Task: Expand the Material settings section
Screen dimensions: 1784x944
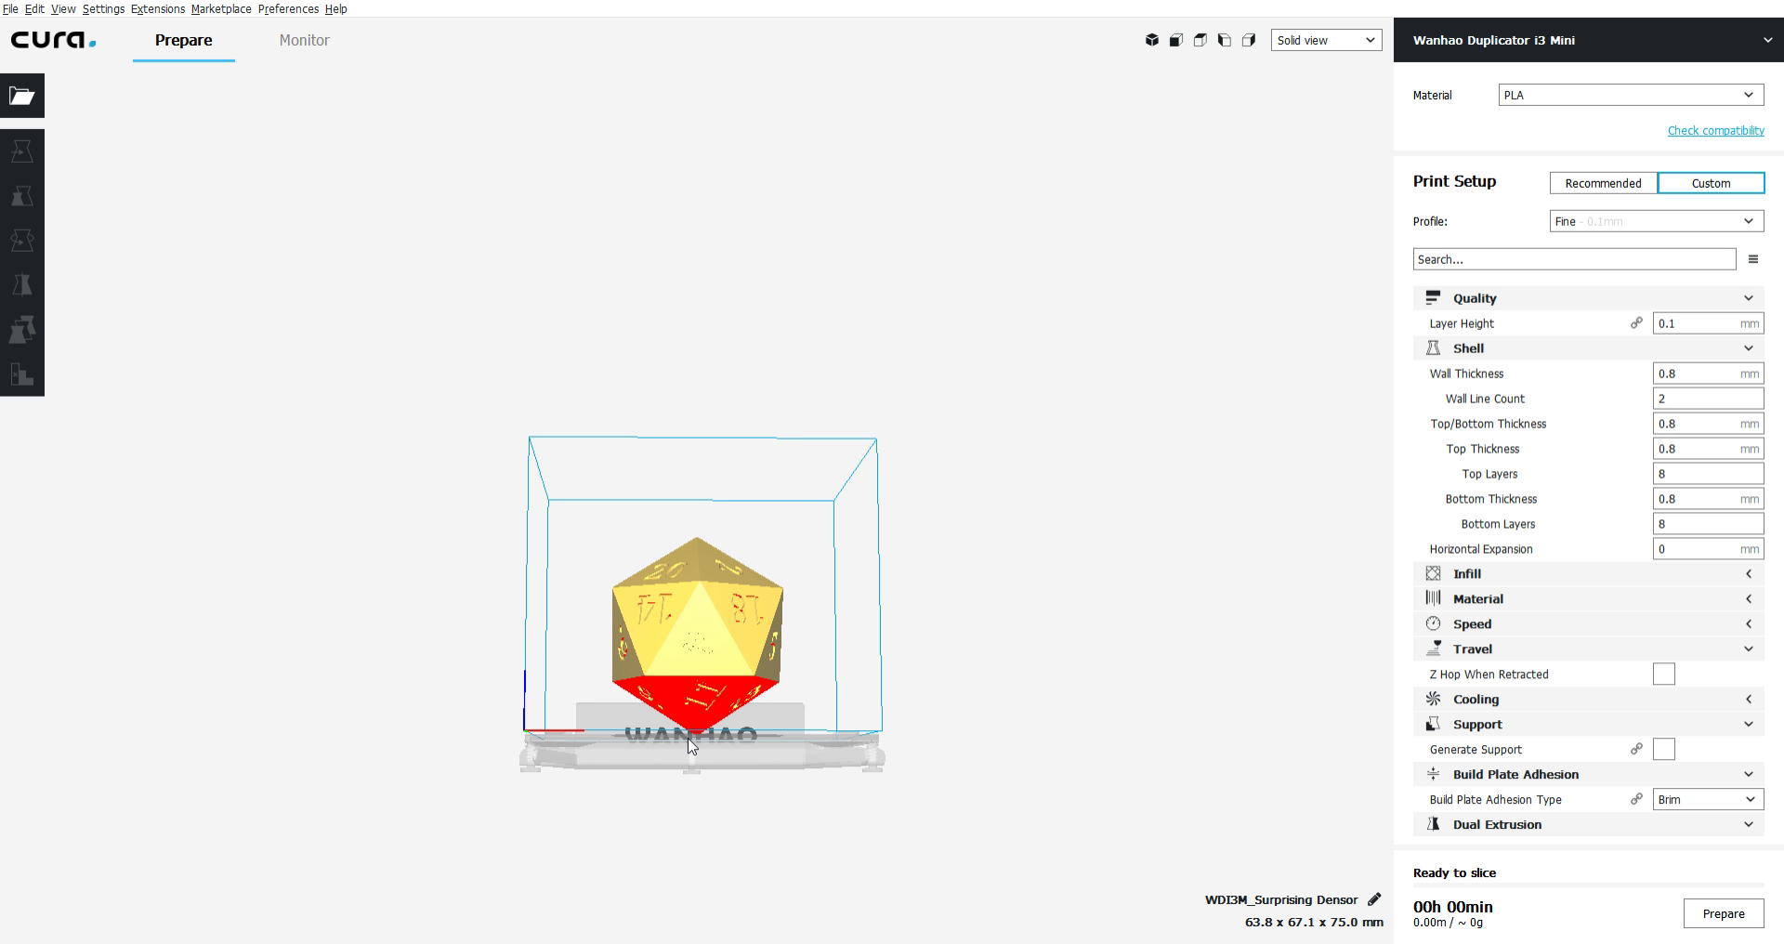Action: [x=1589, y=599]
